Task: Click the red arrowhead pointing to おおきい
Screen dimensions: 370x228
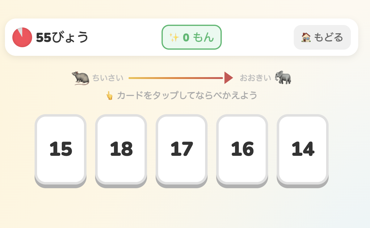Action: [228, 78]
